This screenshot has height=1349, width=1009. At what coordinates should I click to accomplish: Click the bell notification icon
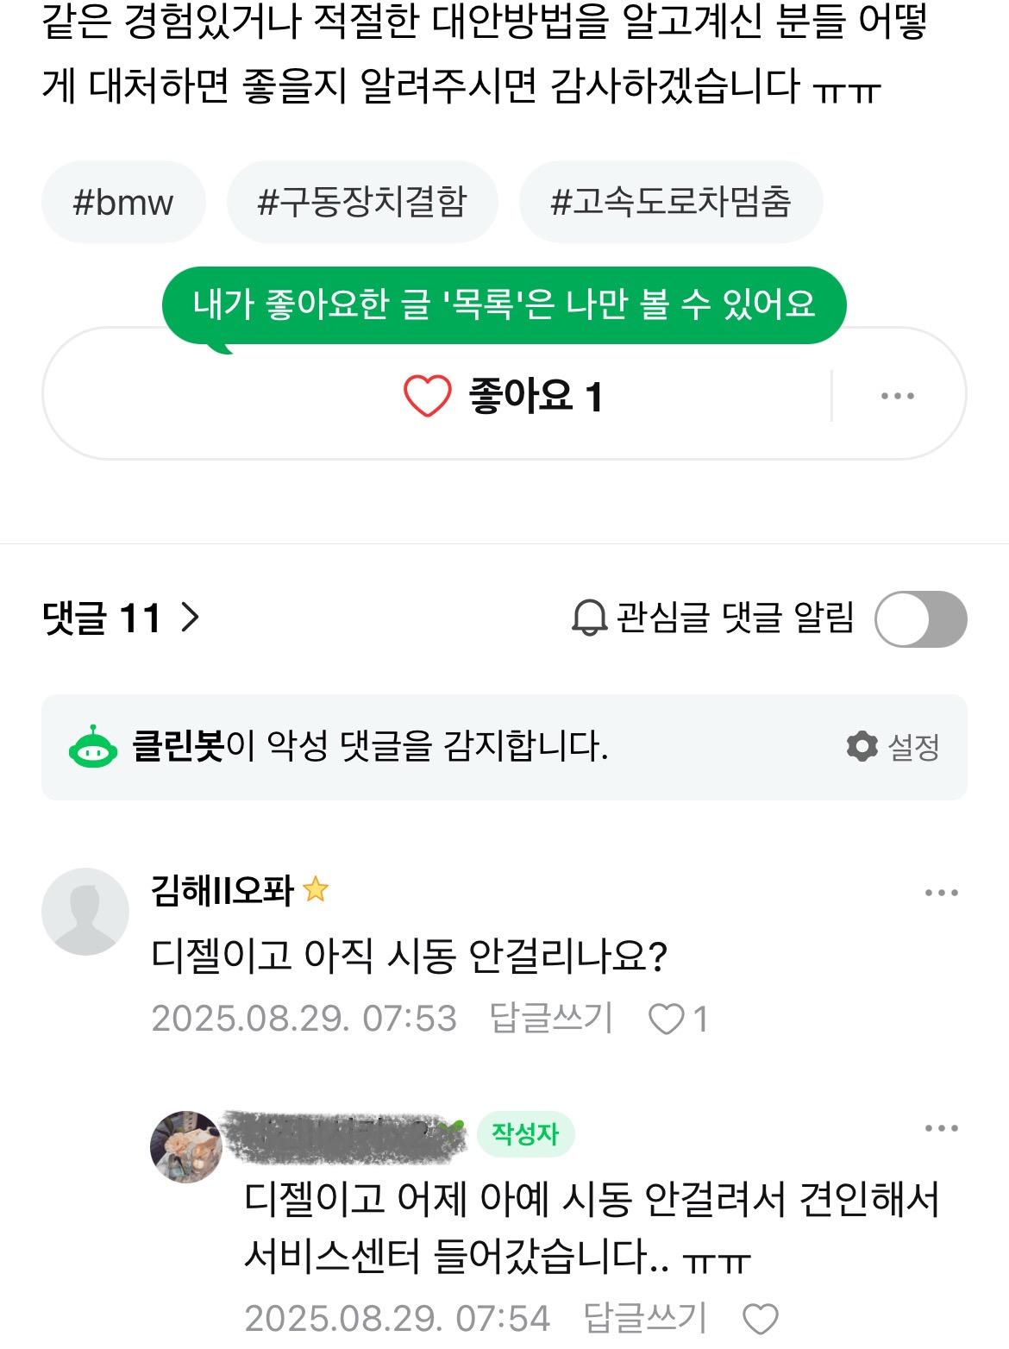[590, 618]
